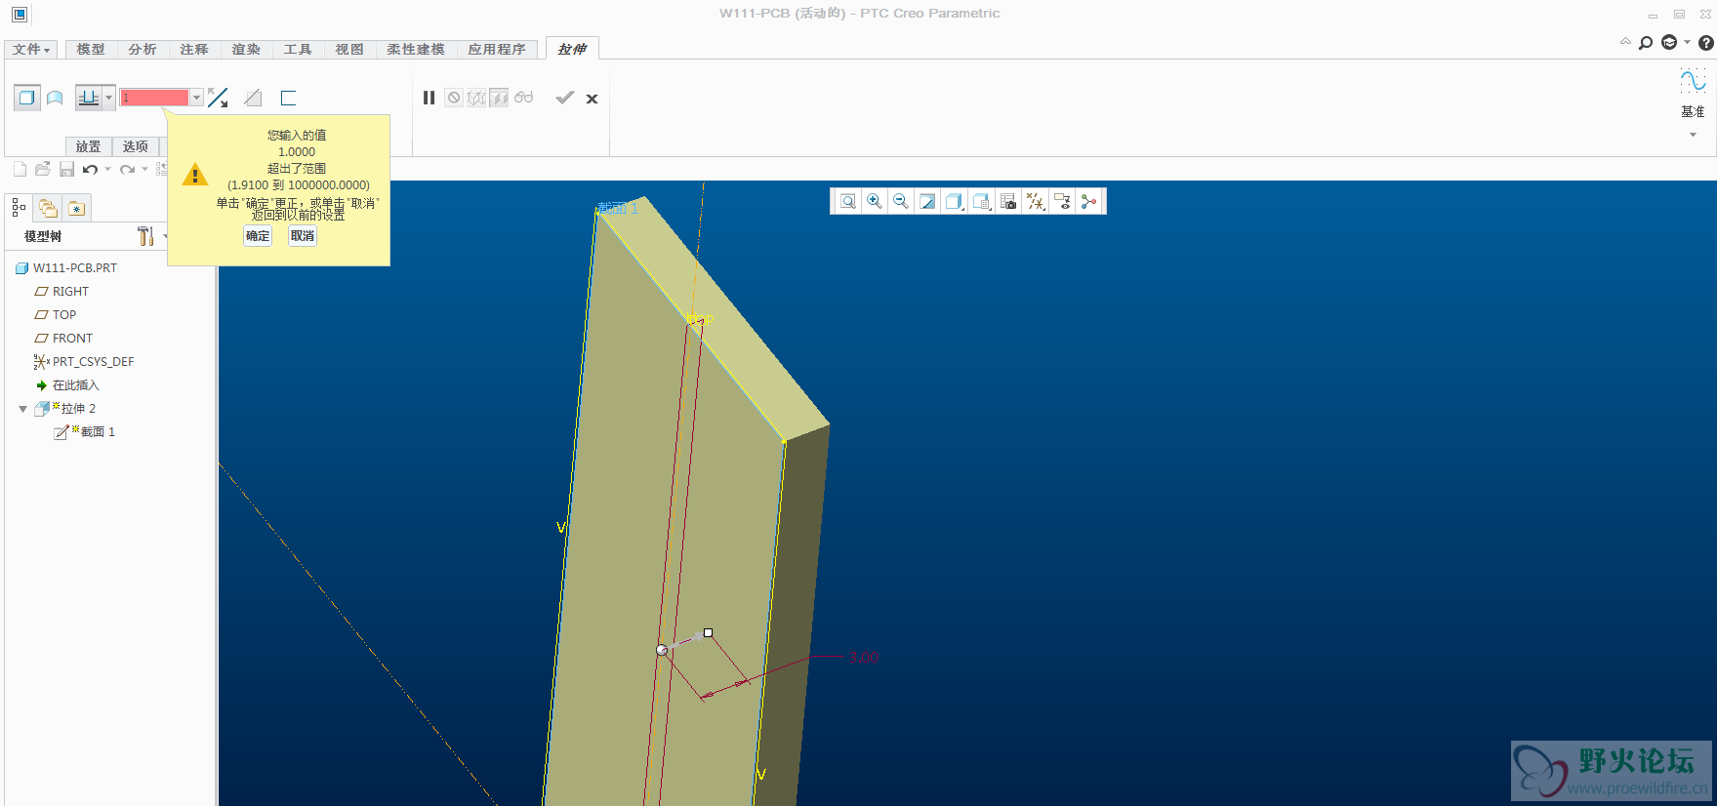Switch to the 分析 ribbon tab
This screenshot has height=806, width=1717.
pyautogui.click(x=143, y=50)
